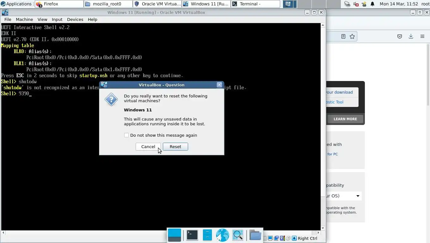The height and width of the screenshot is (243, 430).
Task: Click the mouse integration status icon
Action: 288,238
